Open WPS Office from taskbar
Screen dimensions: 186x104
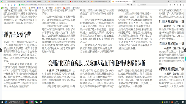27,102
